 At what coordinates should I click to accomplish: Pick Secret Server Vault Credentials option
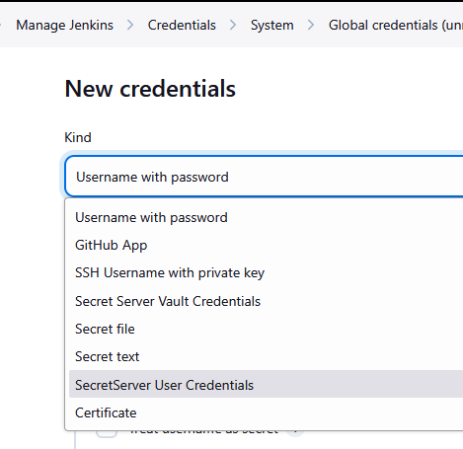tap(267, 301)
